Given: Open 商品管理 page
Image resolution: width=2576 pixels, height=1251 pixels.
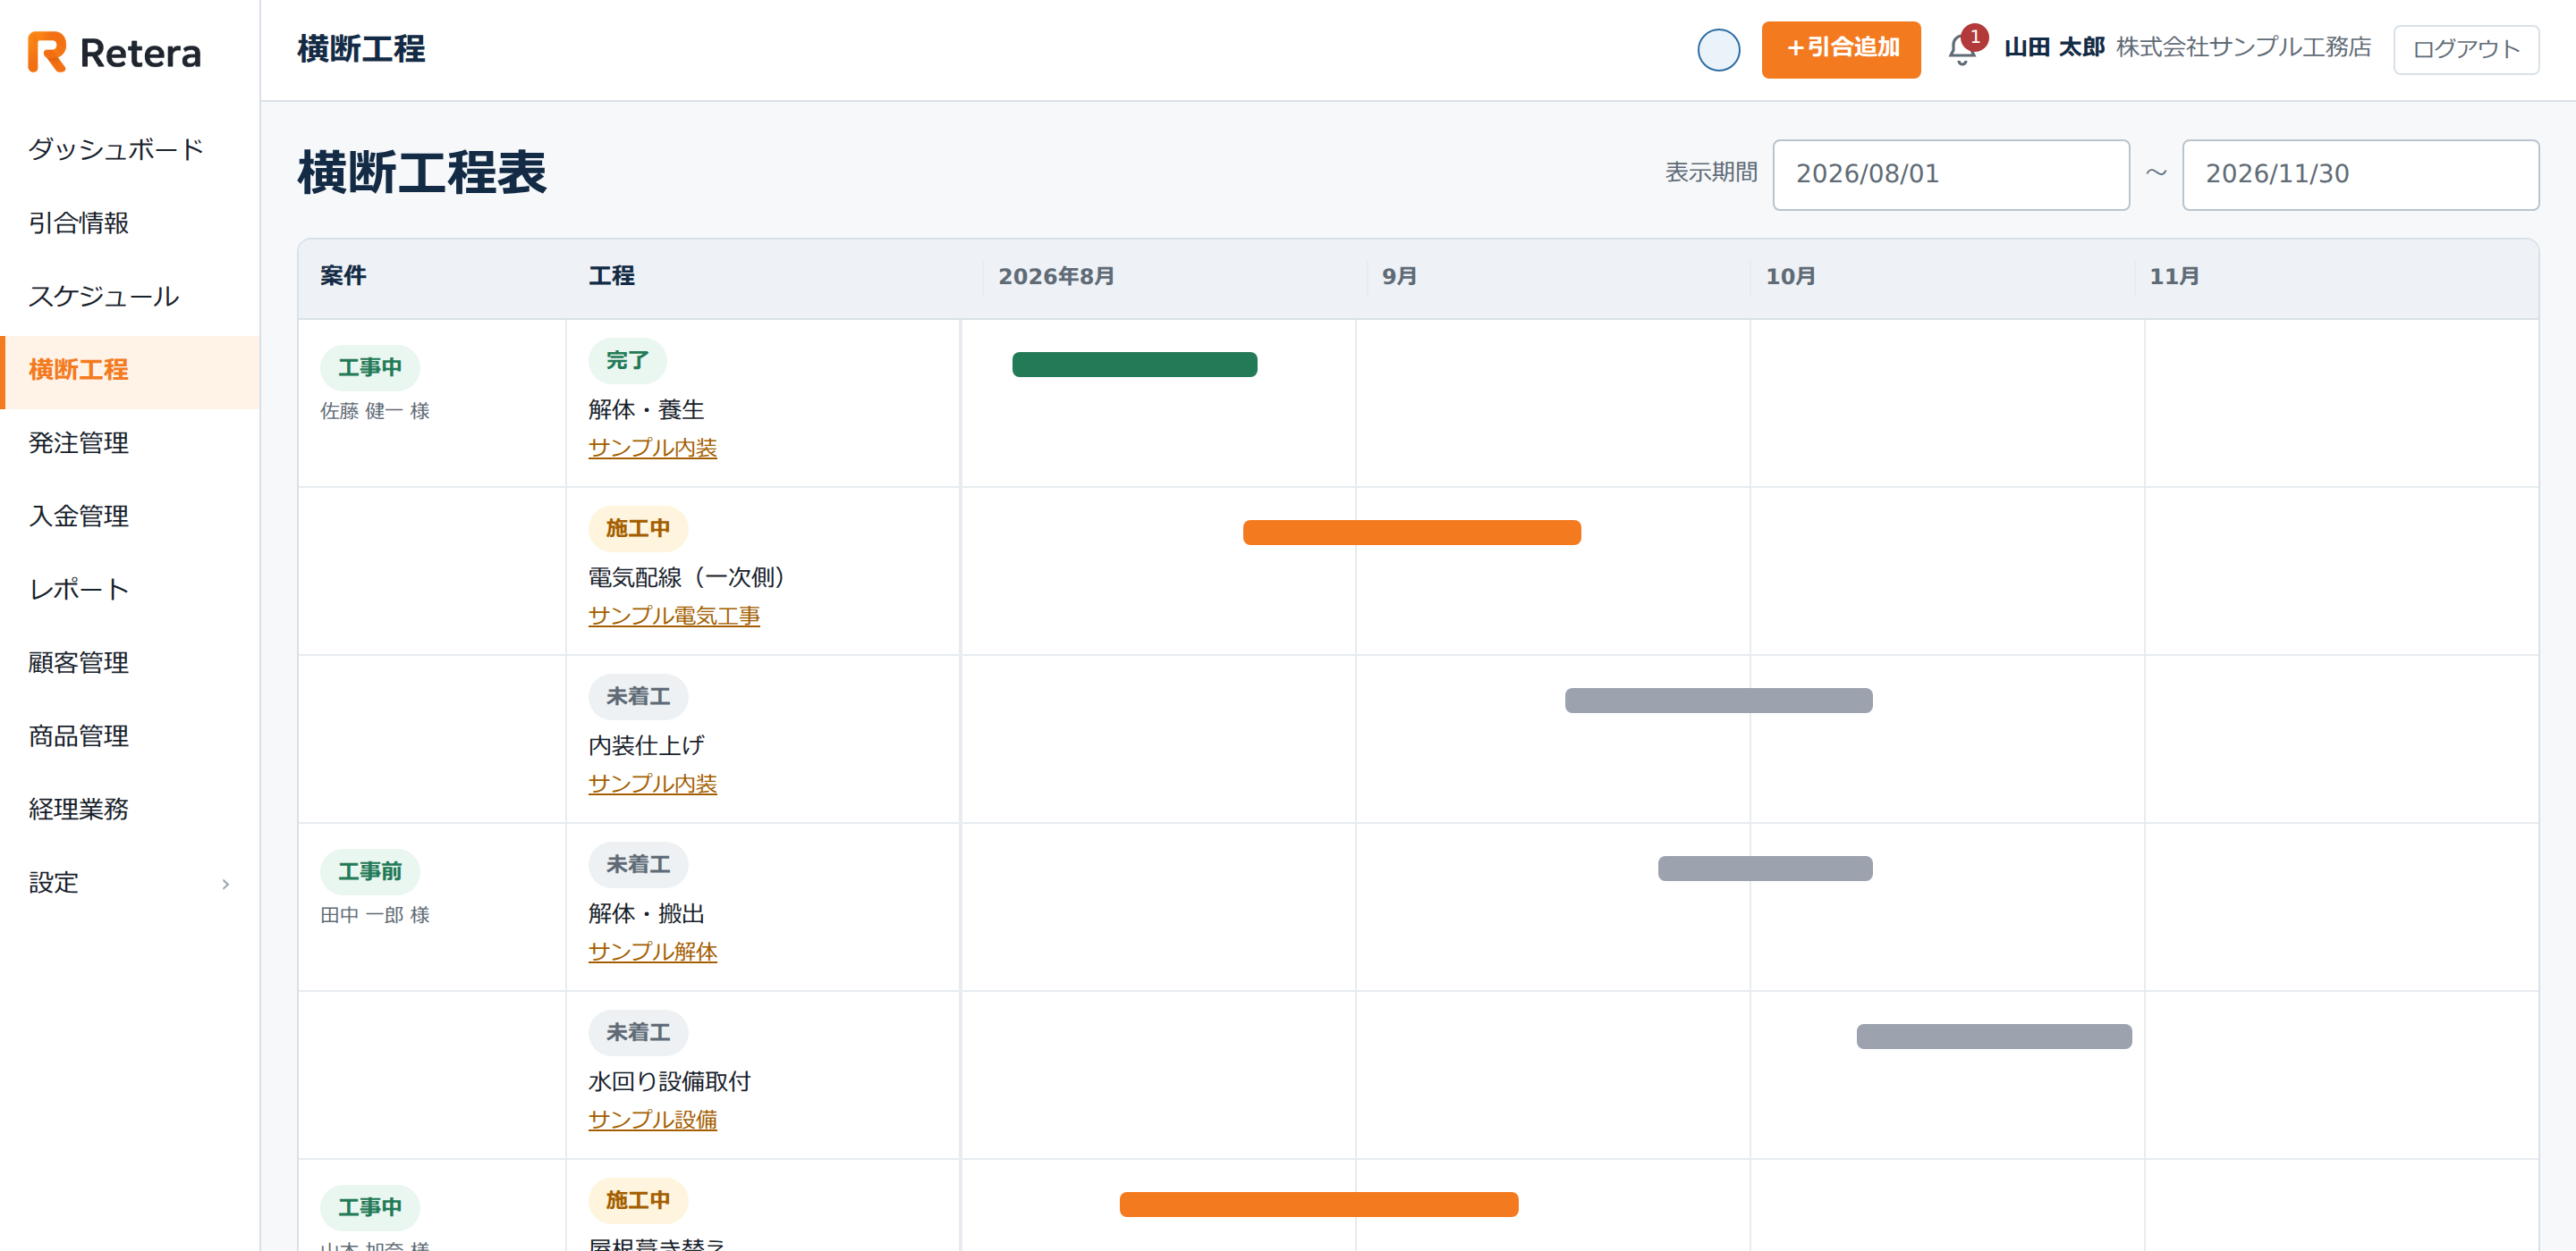Looking at the screenshot, I should 130,736.
